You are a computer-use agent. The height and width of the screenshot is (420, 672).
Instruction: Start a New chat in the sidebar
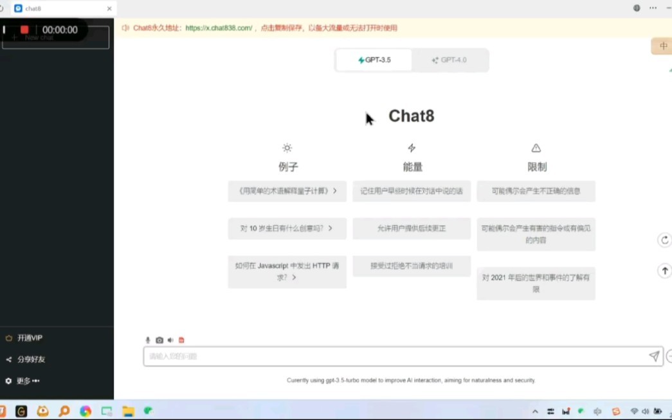tap(56, 38)
